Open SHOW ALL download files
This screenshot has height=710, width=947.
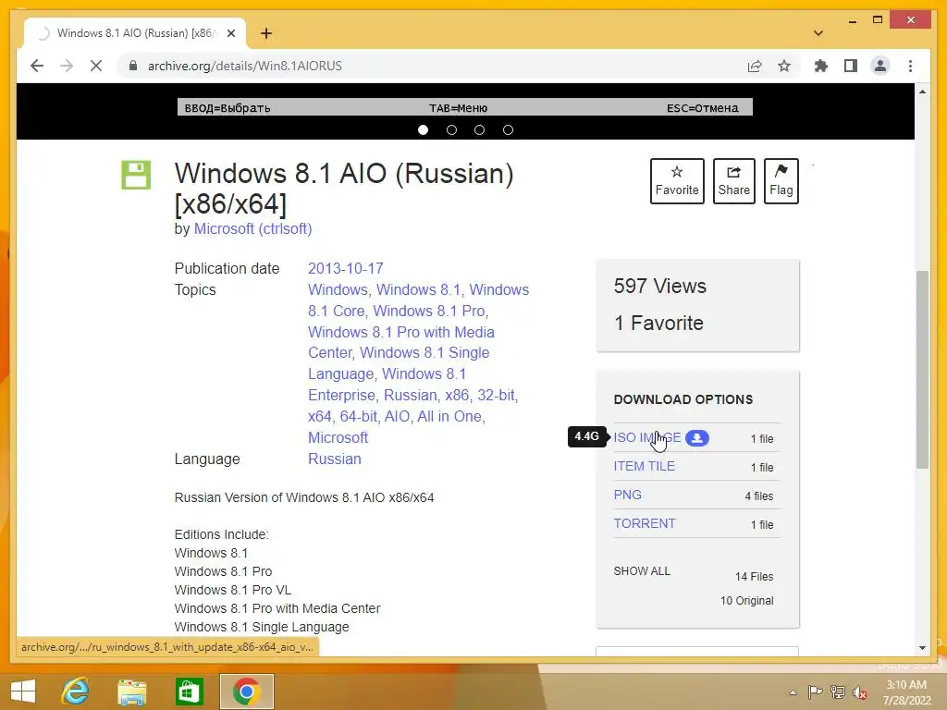(642, 571)
